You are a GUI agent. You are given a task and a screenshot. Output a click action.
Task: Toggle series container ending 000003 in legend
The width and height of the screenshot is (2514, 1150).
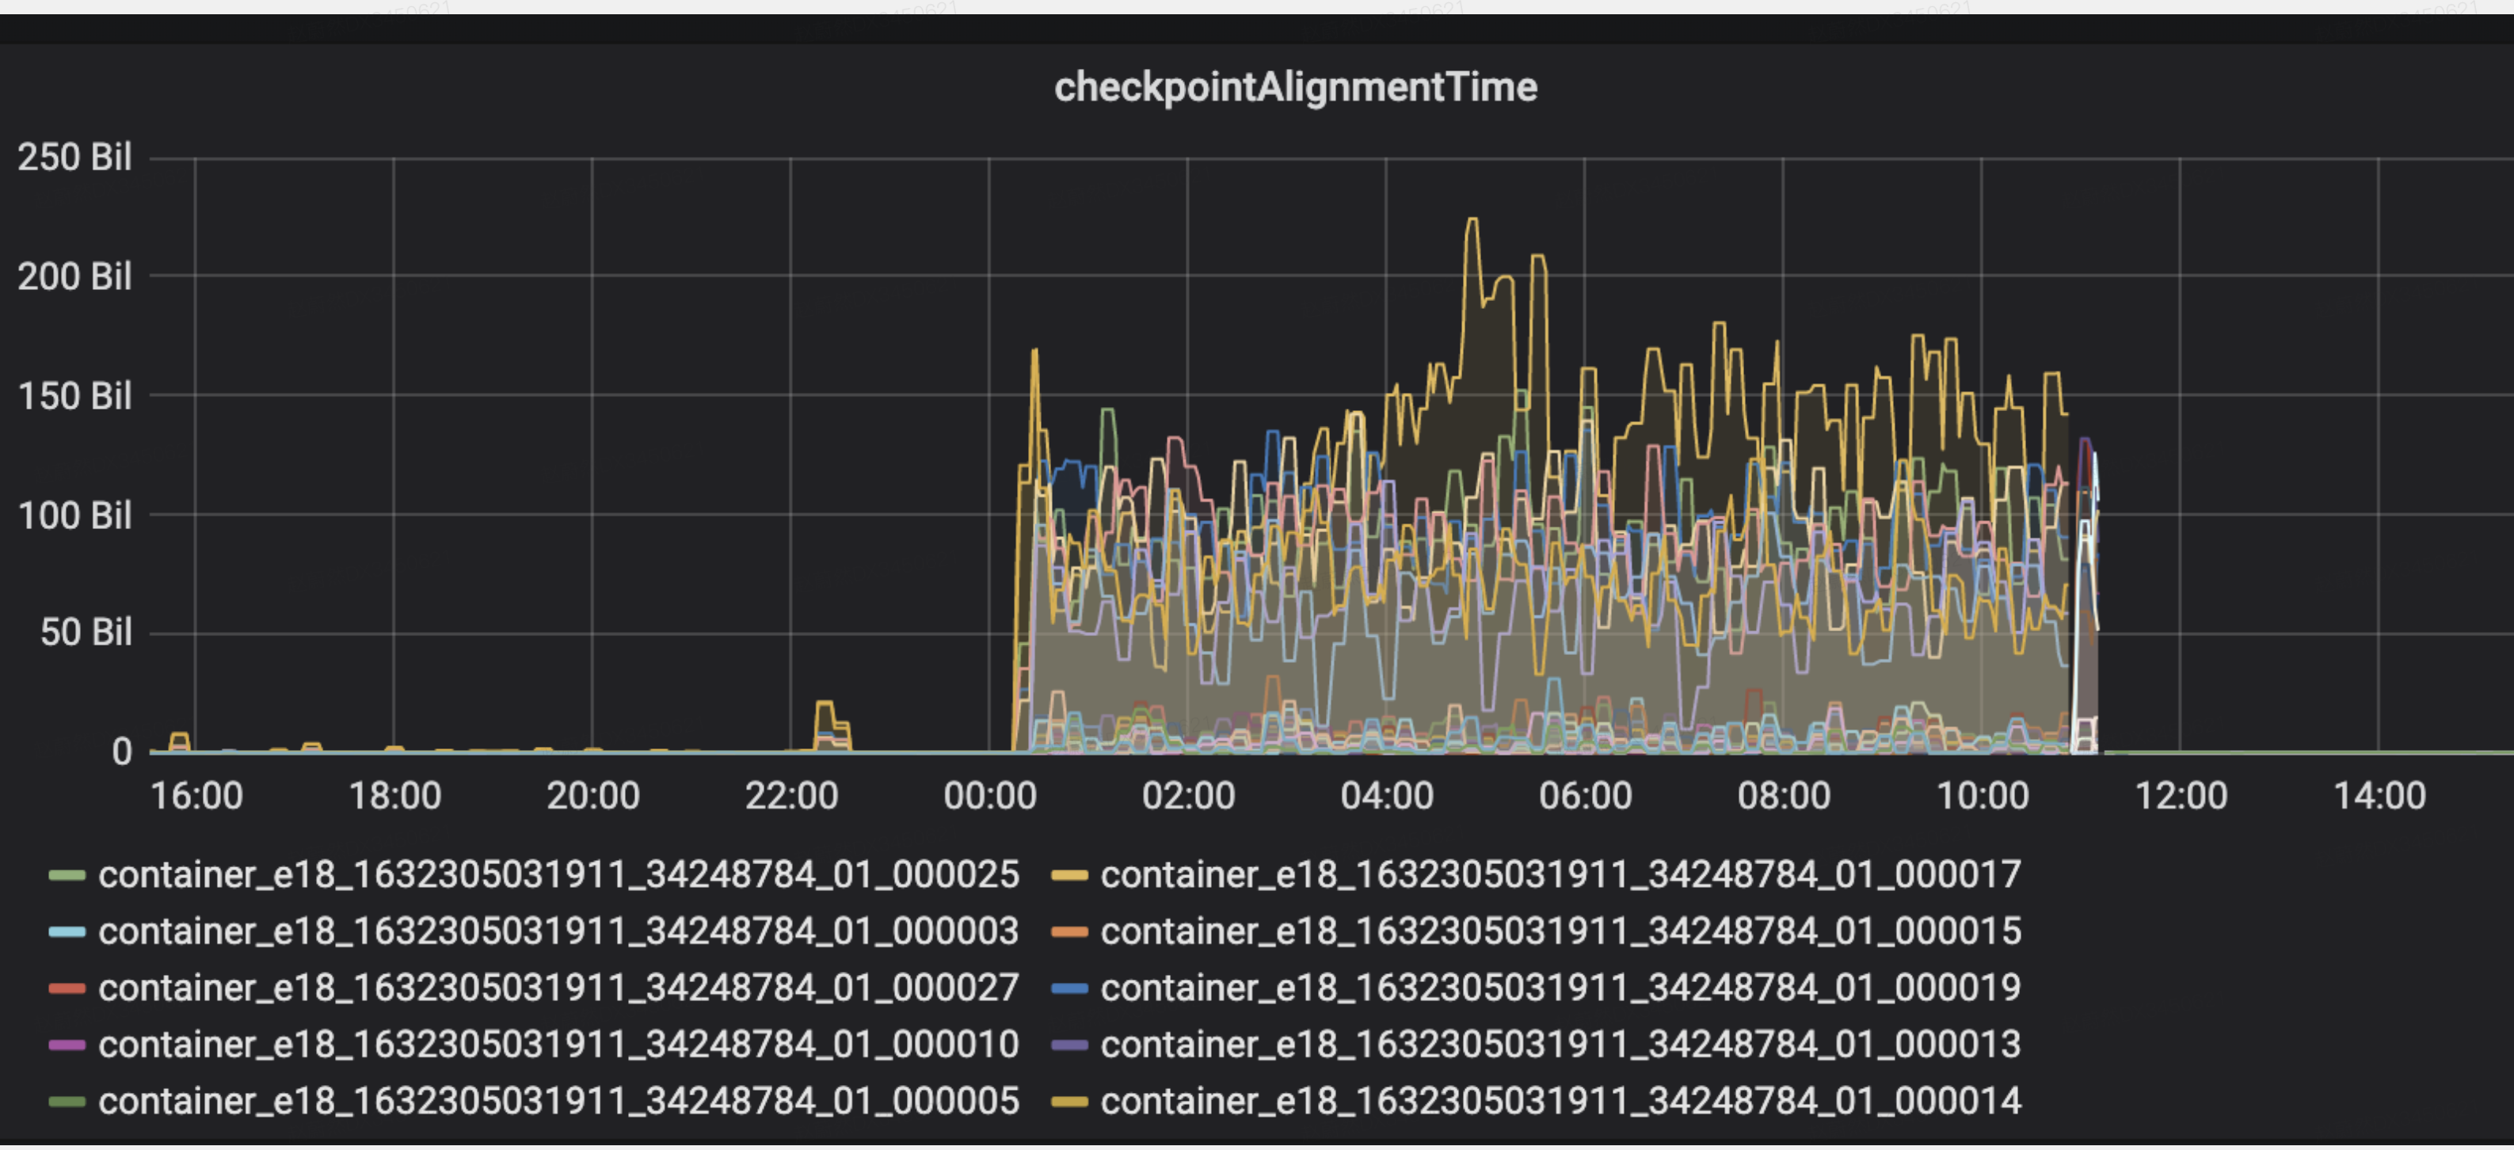pos(558,931)
